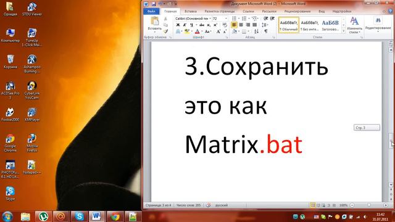Click the zoom slider handle

(x=369, y=205)
